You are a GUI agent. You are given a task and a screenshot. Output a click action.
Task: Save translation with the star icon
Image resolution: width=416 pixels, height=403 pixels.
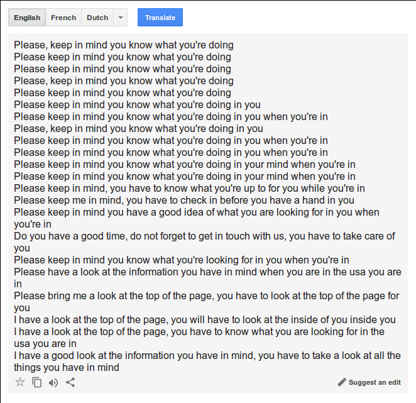20,382
